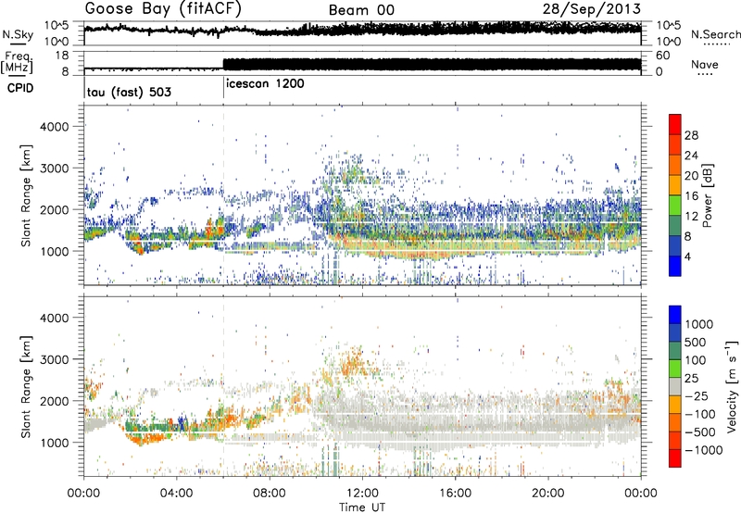
Task: Click the velocity color bar value '500'
Action: tap(697, 342)
